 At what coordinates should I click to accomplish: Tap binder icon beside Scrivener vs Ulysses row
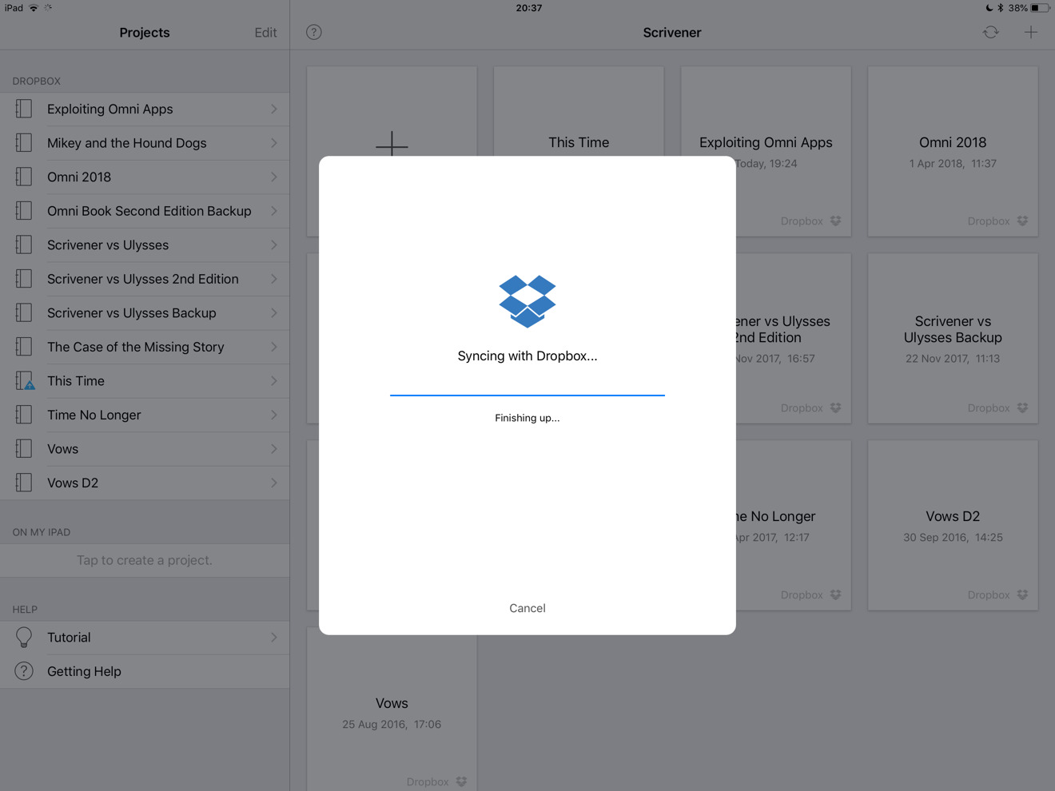[24, 244]
